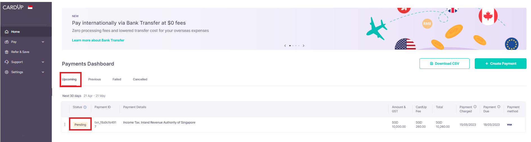Click the Home icon in sidebar

point(7,32)
